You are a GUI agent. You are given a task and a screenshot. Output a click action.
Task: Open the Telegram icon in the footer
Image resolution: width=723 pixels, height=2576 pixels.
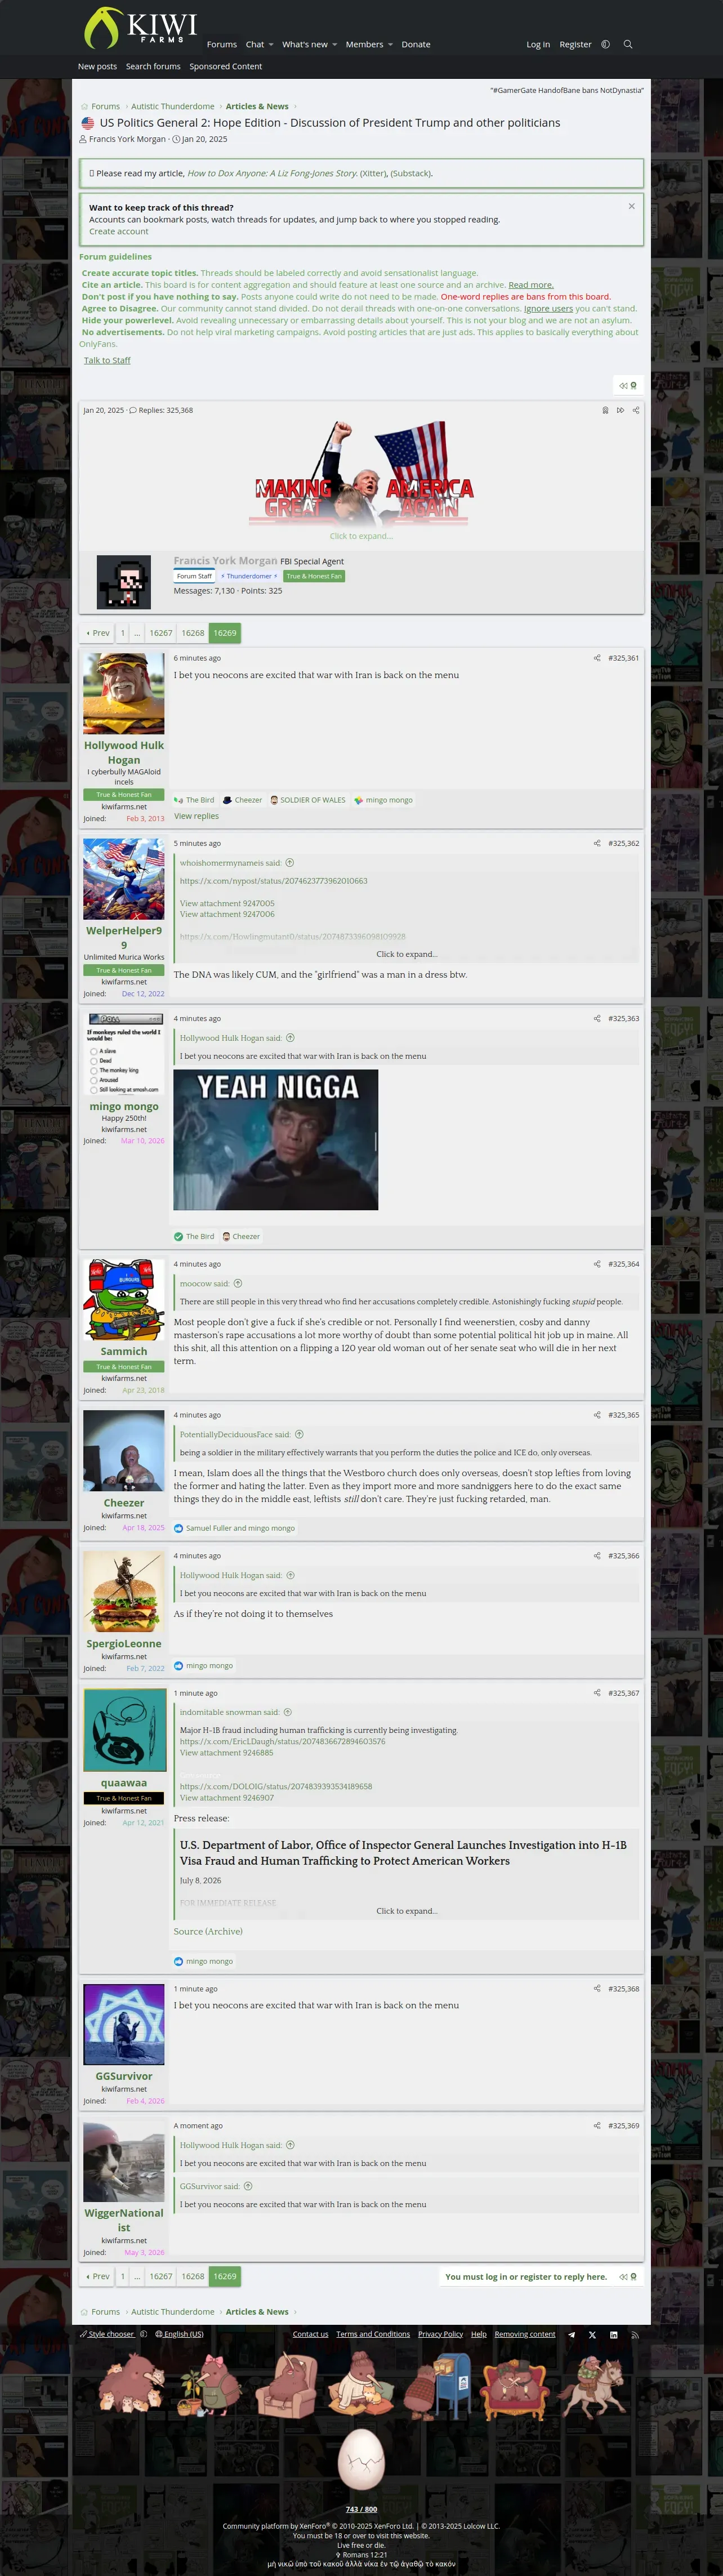coord(572,2335)
